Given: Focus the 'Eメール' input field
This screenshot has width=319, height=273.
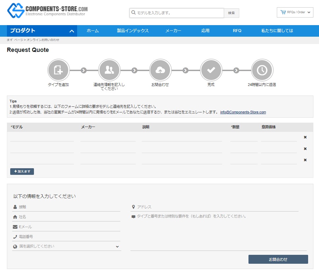Looking at the screenshot, I should (x=69, y=227).
